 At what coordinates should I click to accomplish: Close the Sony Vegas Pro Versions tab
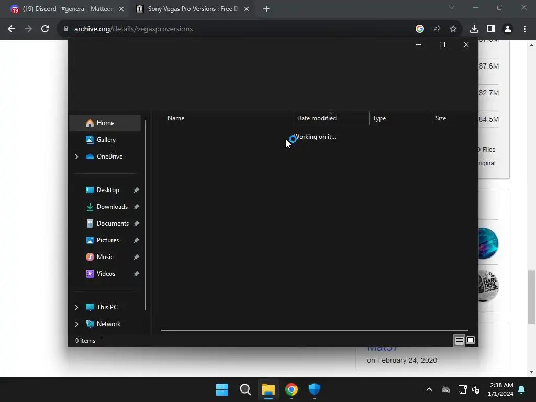tap(247, 9)
